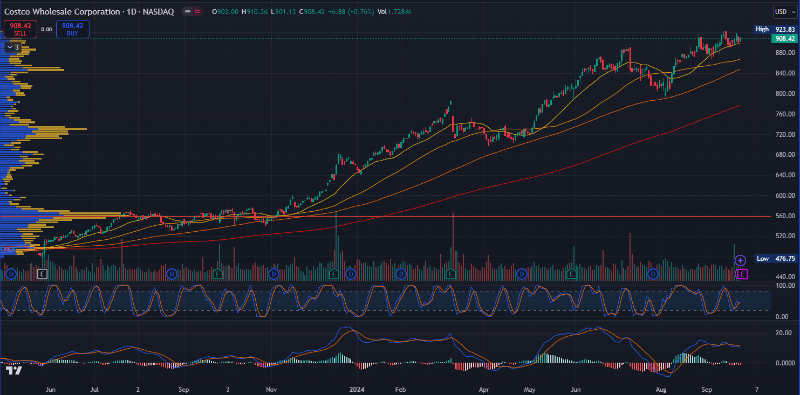
Task: Click the Nov label on time axis
Action: (x=271, y=389)
